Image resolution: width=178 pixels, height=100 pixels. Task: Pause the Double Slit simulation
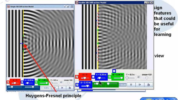point(131,84)
